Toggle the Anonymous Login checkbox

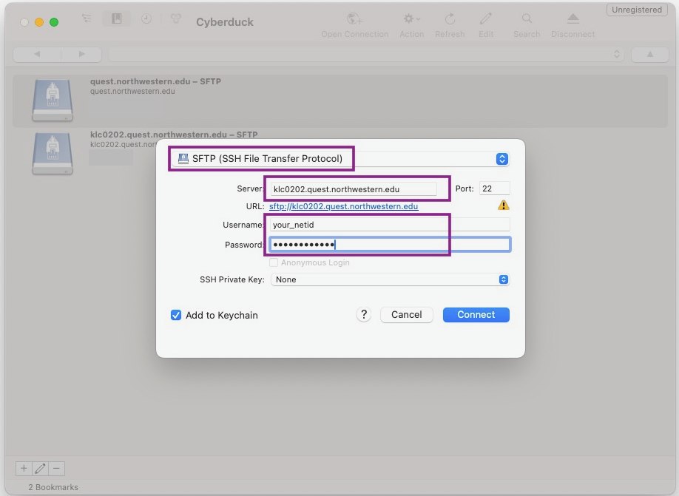(x=274, y=262)
